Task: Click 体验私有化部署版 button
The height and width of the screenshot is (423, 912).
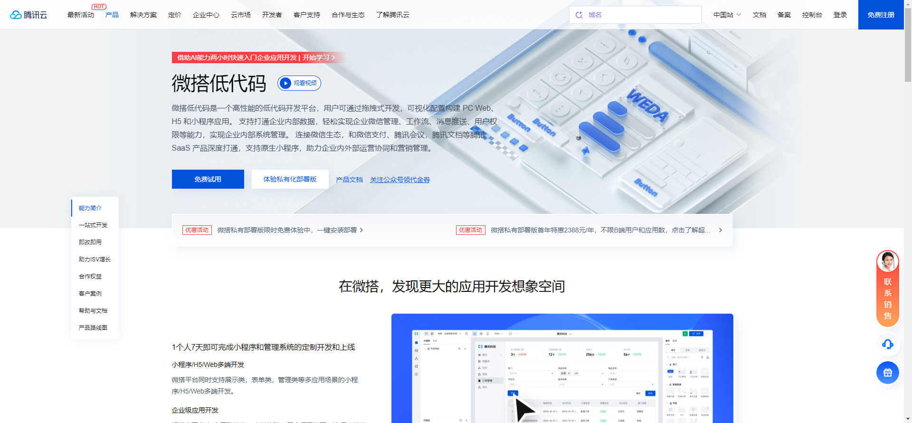Action: (x=290, y=179)
